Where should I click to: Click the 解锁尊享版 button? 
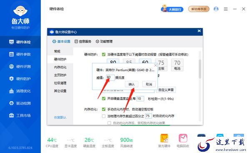[199, 9]
